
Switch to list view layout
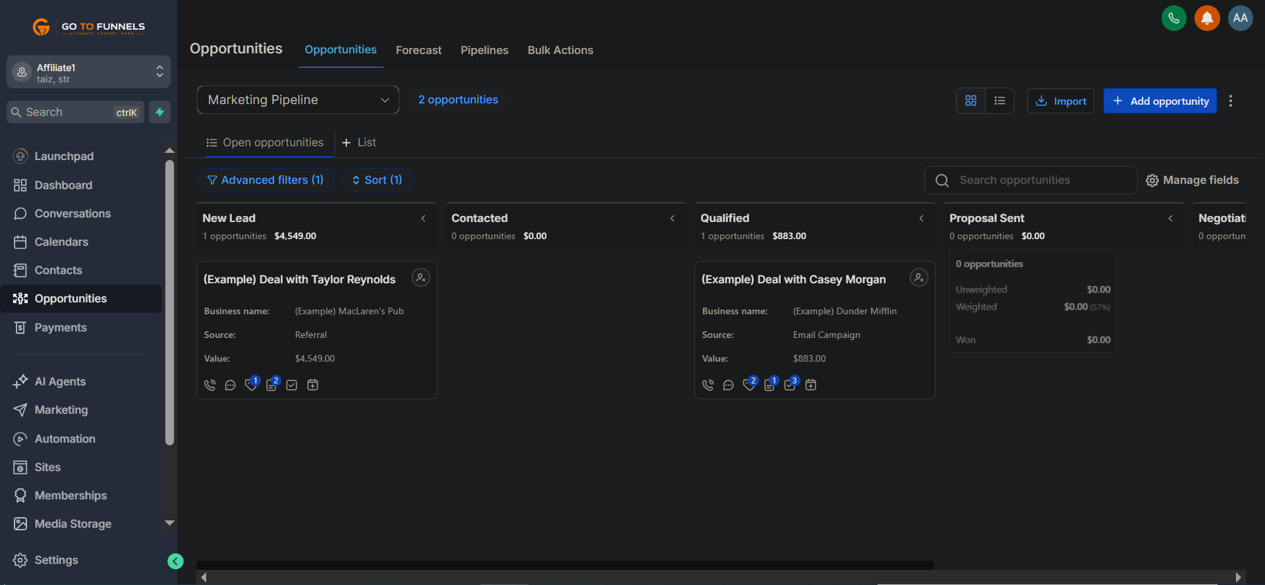coord(999,101)
